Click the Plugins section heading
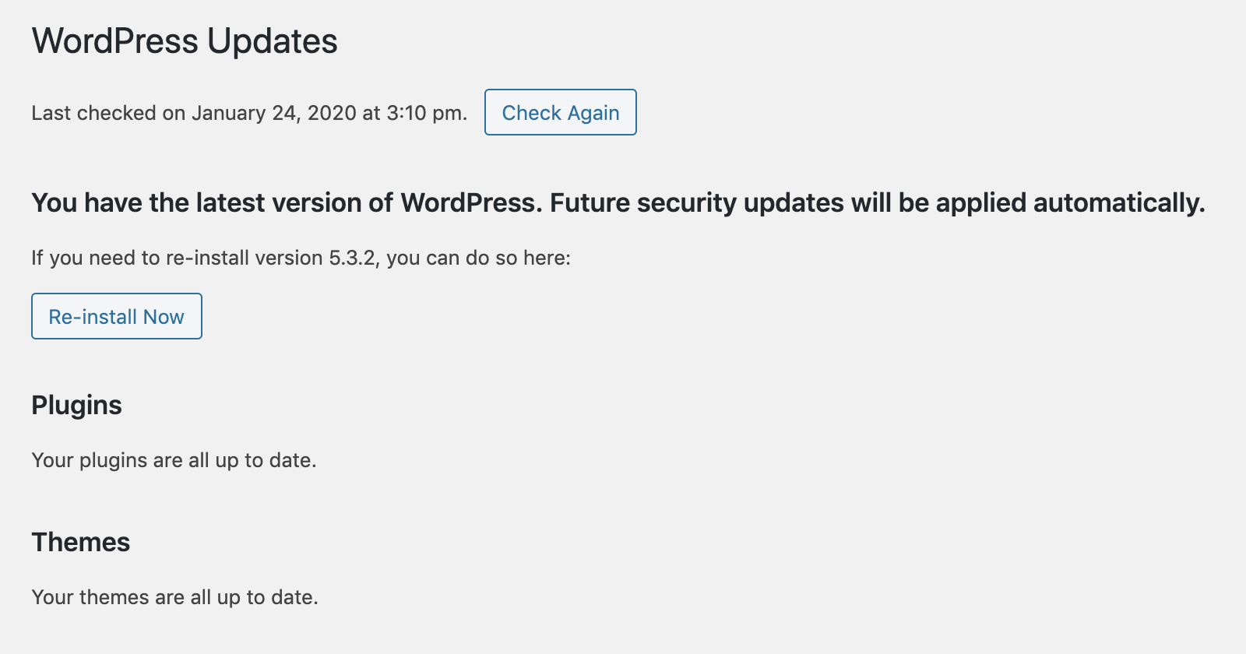The image size is (1246, 654). point(77,406)
